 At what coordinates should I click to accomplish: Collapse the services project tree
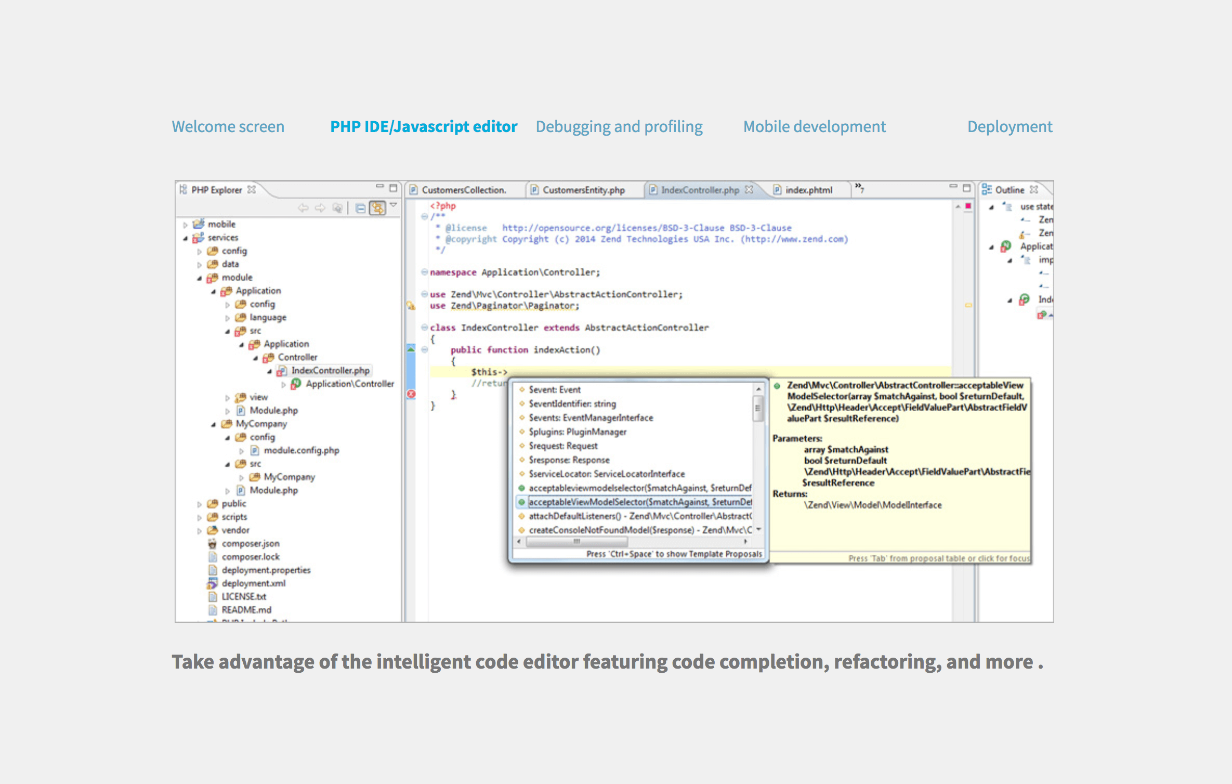click(x=185, y=238)
